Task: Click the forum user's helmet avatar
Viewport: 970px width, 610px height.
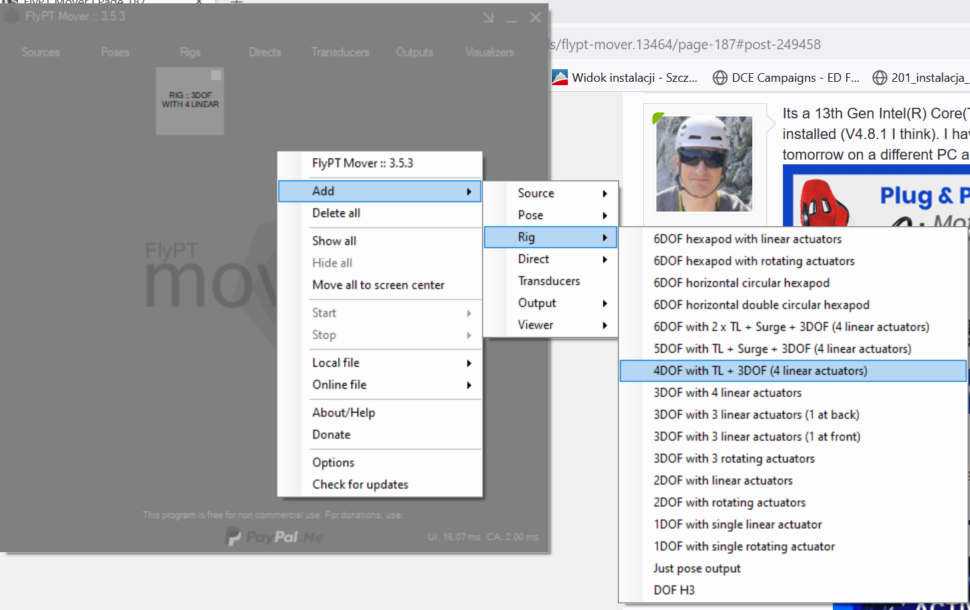Action: 704,164
